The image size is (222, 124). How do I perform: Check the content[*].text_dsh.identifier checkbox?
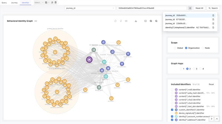(x=172, y=106)
